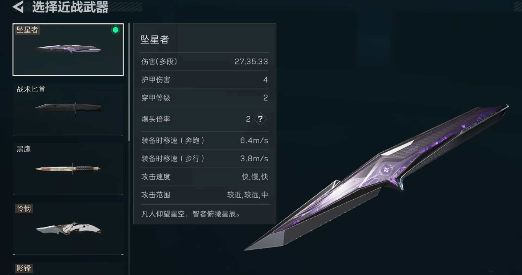
Task: Click the weapon list vertical scrollbar
Action: (x=129, y=82)
